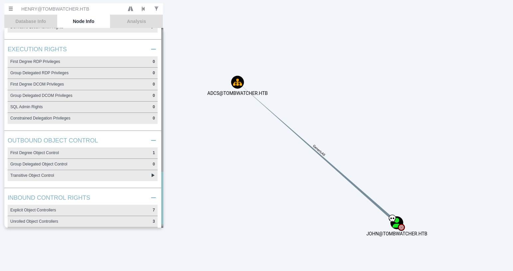Open the Node Info tab
The width and height of the screenshot is (513, 271).
click(83, 21)
